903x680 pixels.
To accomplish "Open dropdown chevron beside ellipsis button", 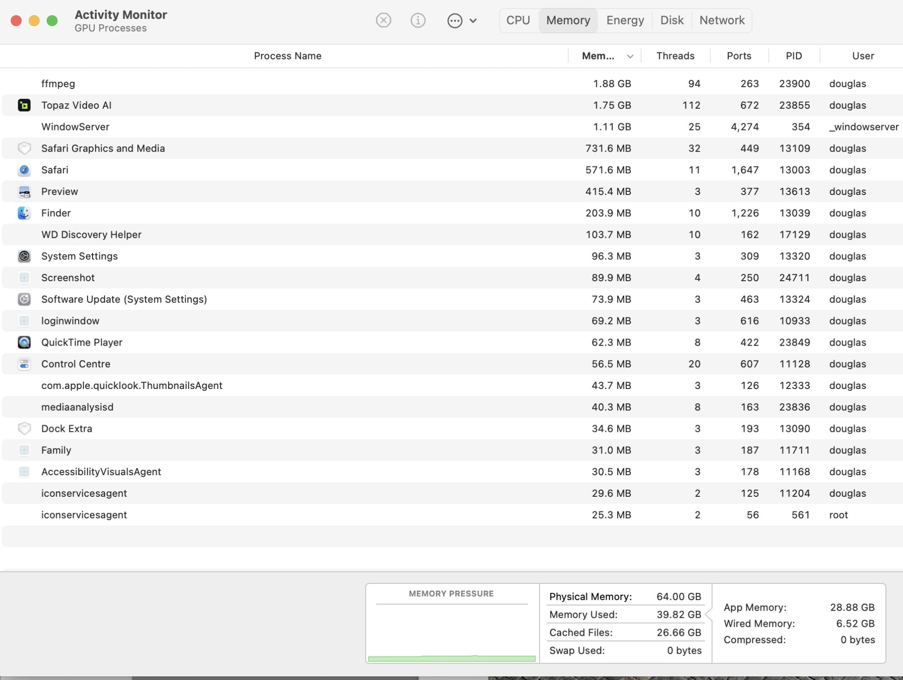I will (473, 21).
